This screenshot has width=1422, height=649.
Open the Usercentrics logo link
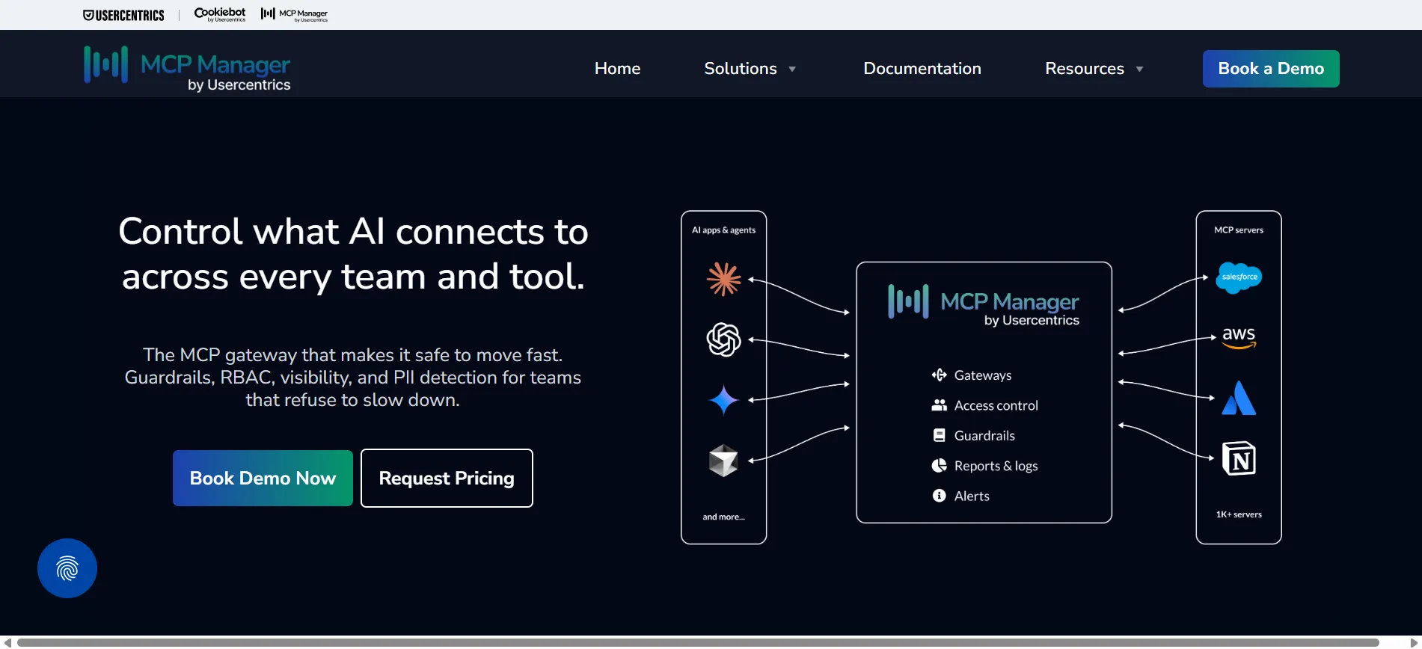[123, 15]
